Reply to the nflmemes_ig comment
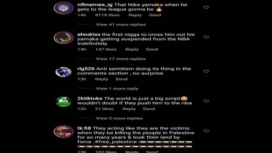The height and width of the screenshot is (153, 272). click(x=135, y=15)
